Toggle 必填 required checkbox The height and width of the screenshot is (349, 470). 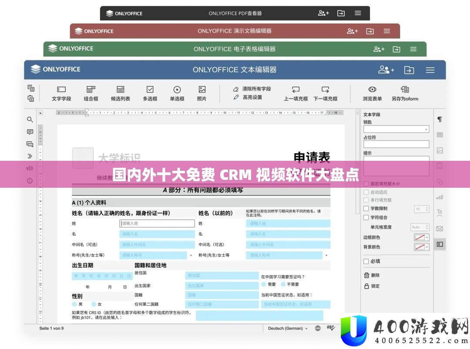point(366,261)
